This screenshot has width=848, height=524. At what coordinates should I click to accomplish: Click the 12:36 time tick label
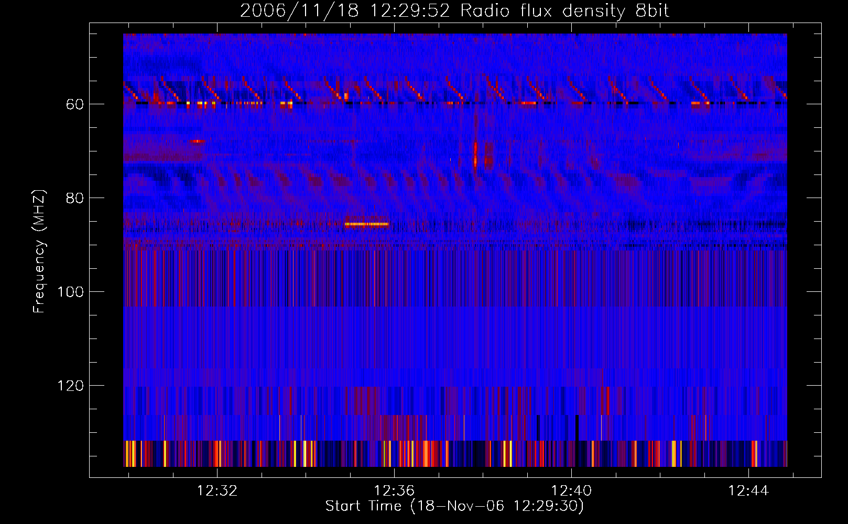[x=394, y=490]
